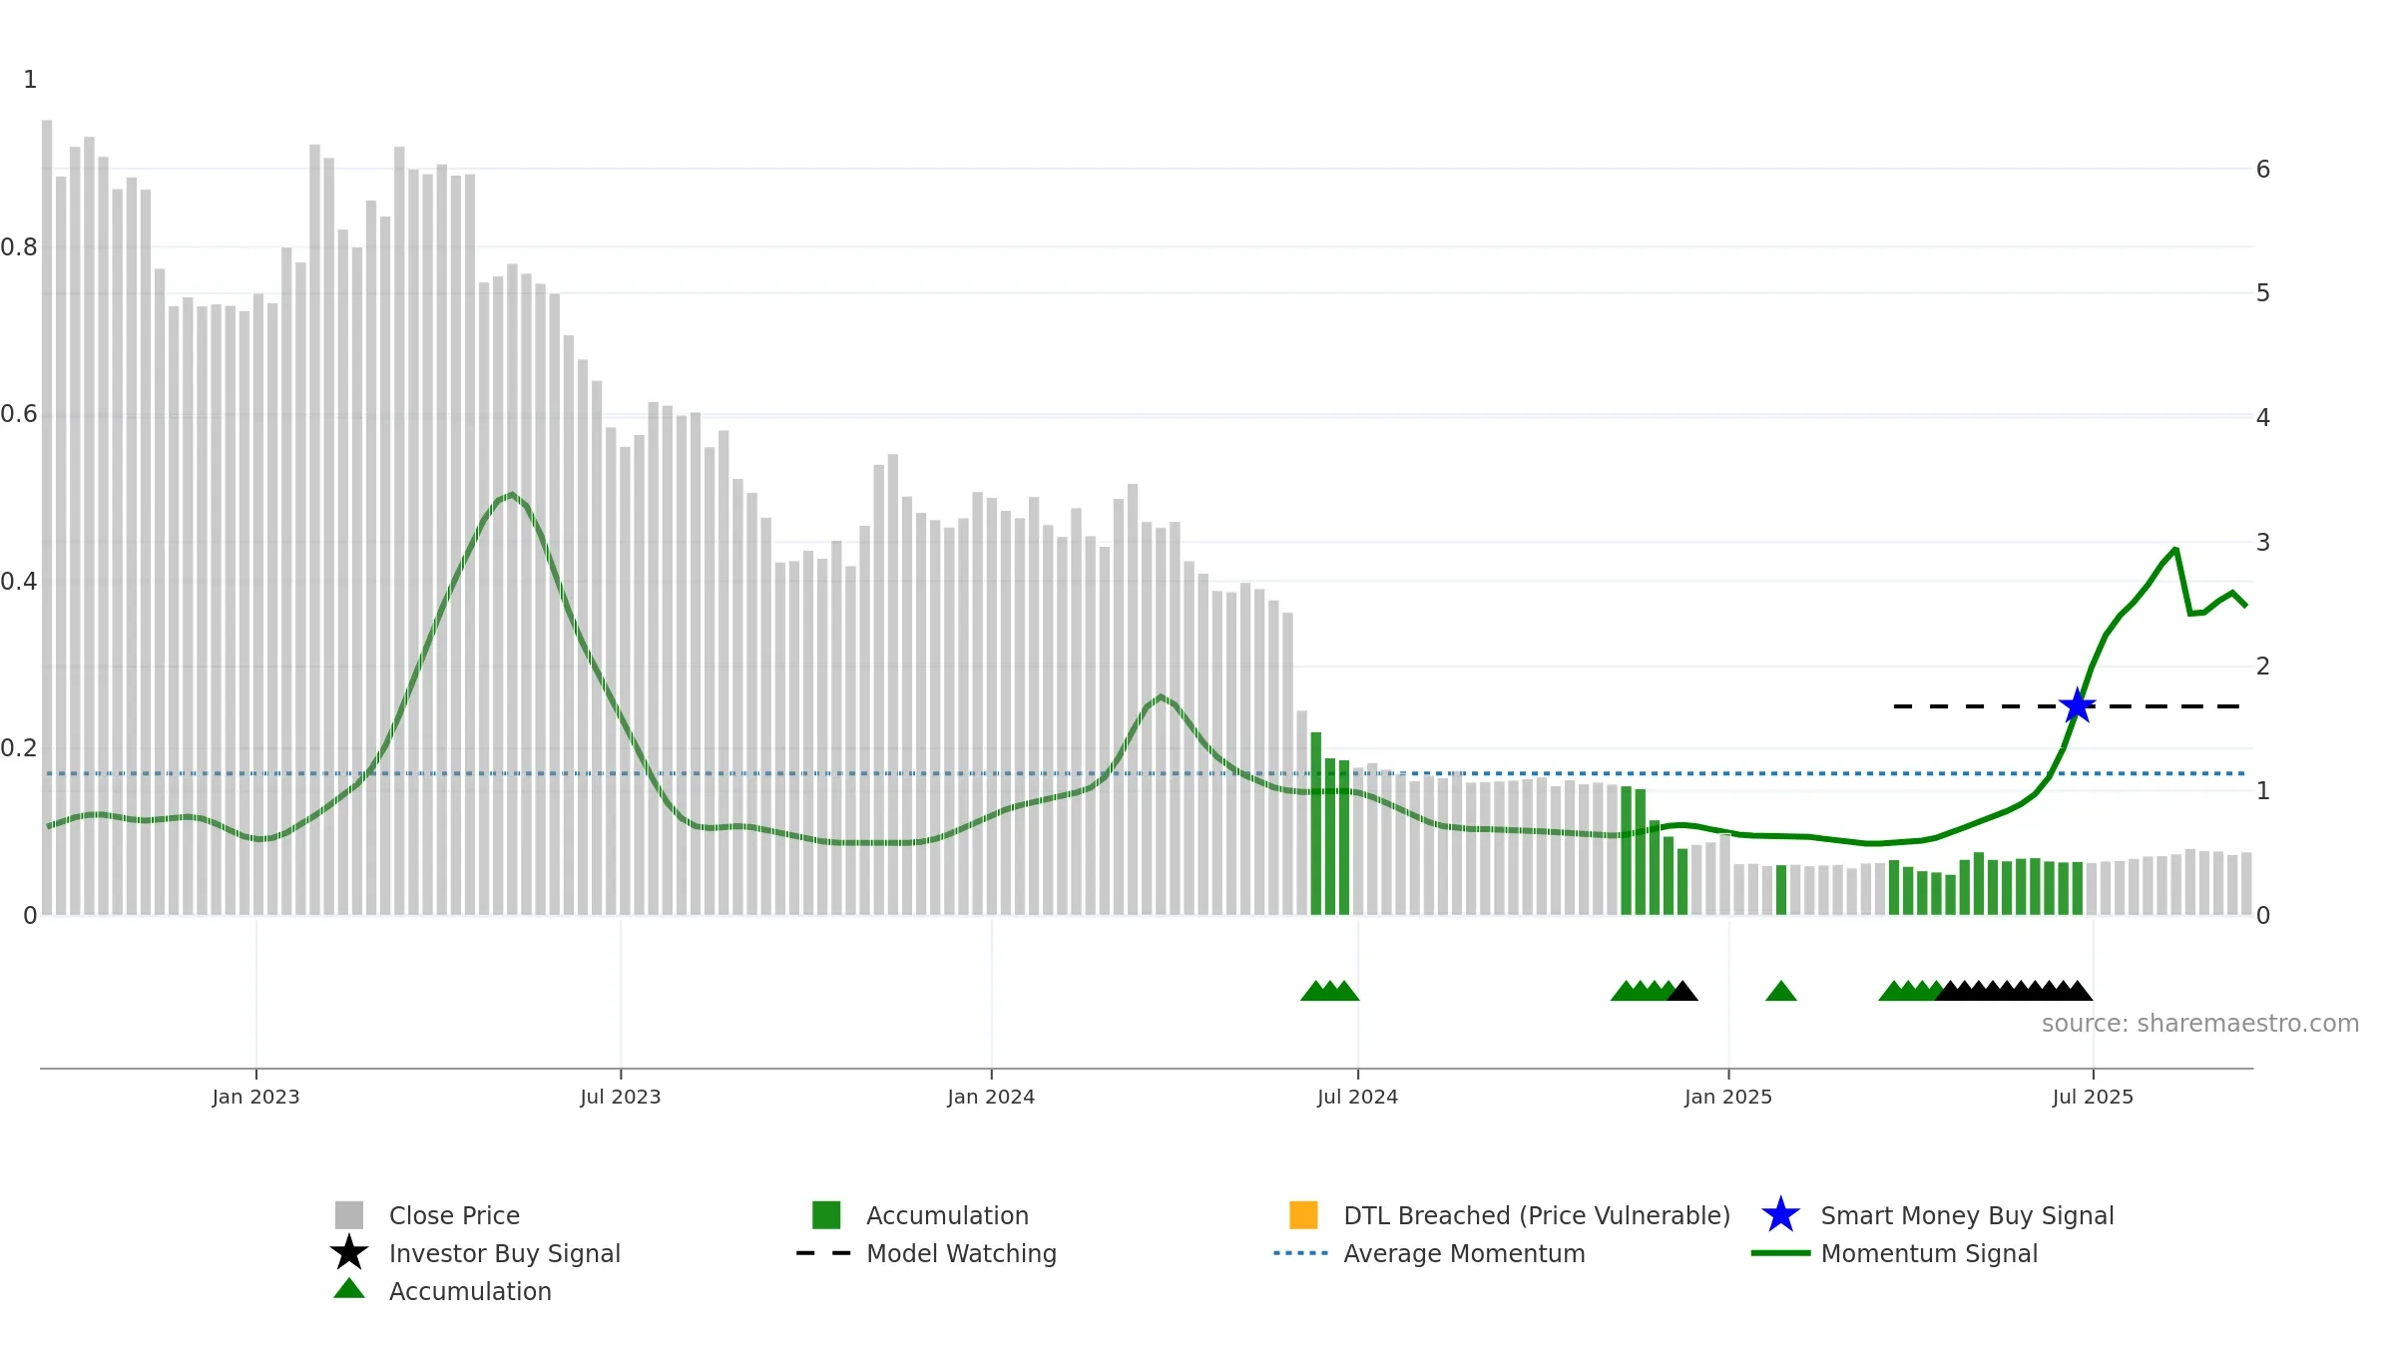Viewport: 2395px width, 1347px height.
Task: Click the Jul 2025 axis label
Action: (x=2093, y=1097)
